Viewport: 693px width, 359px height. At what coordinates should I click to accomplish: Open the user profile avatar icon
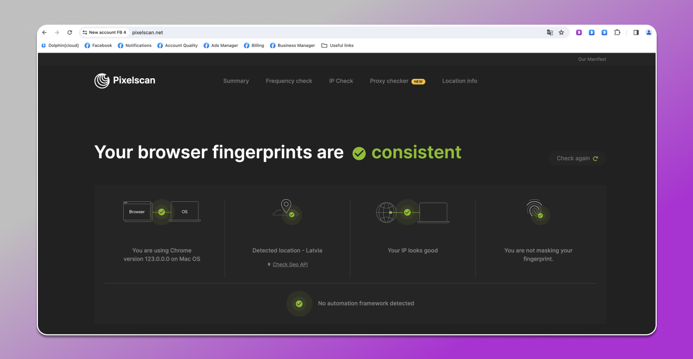pos(649,33)
